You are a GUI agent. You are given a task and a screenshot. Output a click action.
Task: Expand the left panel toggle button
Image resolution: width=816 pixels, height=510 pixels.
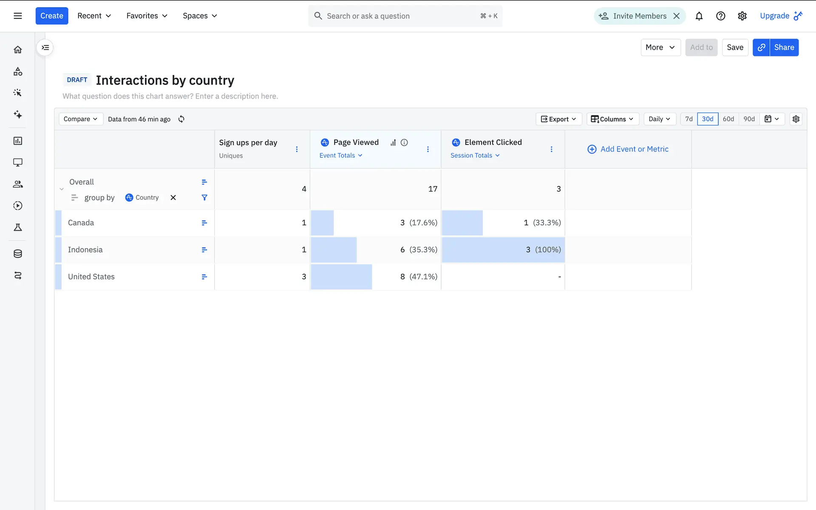tap(45, 48)
